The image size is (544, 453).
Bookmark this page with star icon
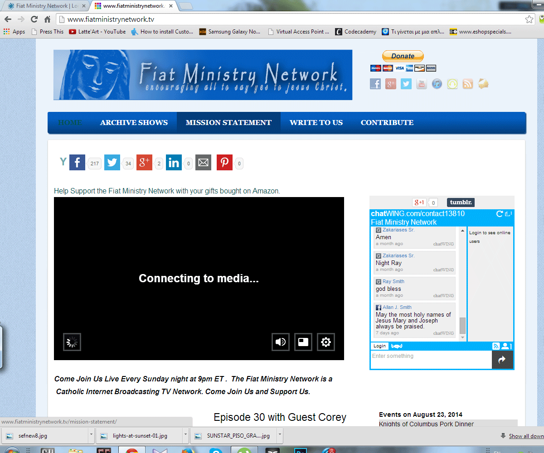(x=529, y=19)
